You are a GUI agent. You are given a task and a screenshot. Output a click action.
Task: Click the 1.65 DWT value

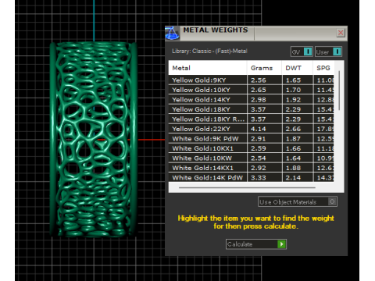pyautogui.click(x=293, y=80)
